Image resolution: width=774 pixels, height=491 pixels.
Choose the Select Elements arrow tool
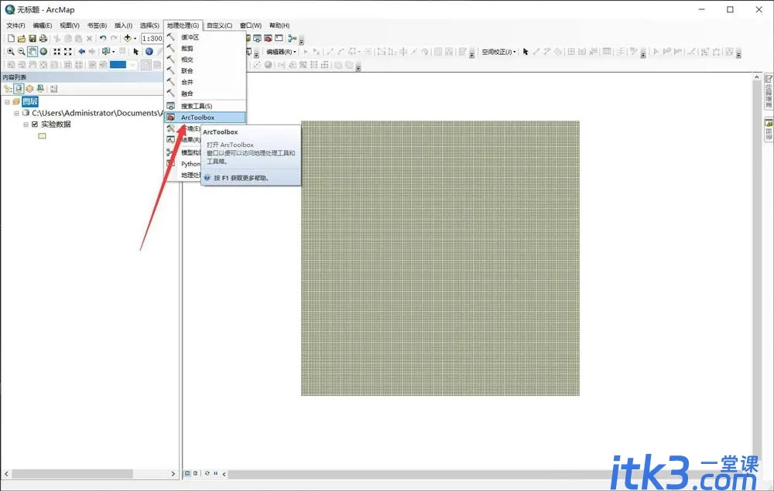[136, 51]
